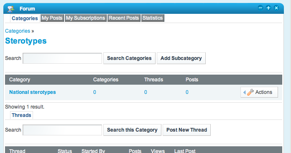
Task: Maximize the Forum portlet with plus icon
Action: coord(268,8)
